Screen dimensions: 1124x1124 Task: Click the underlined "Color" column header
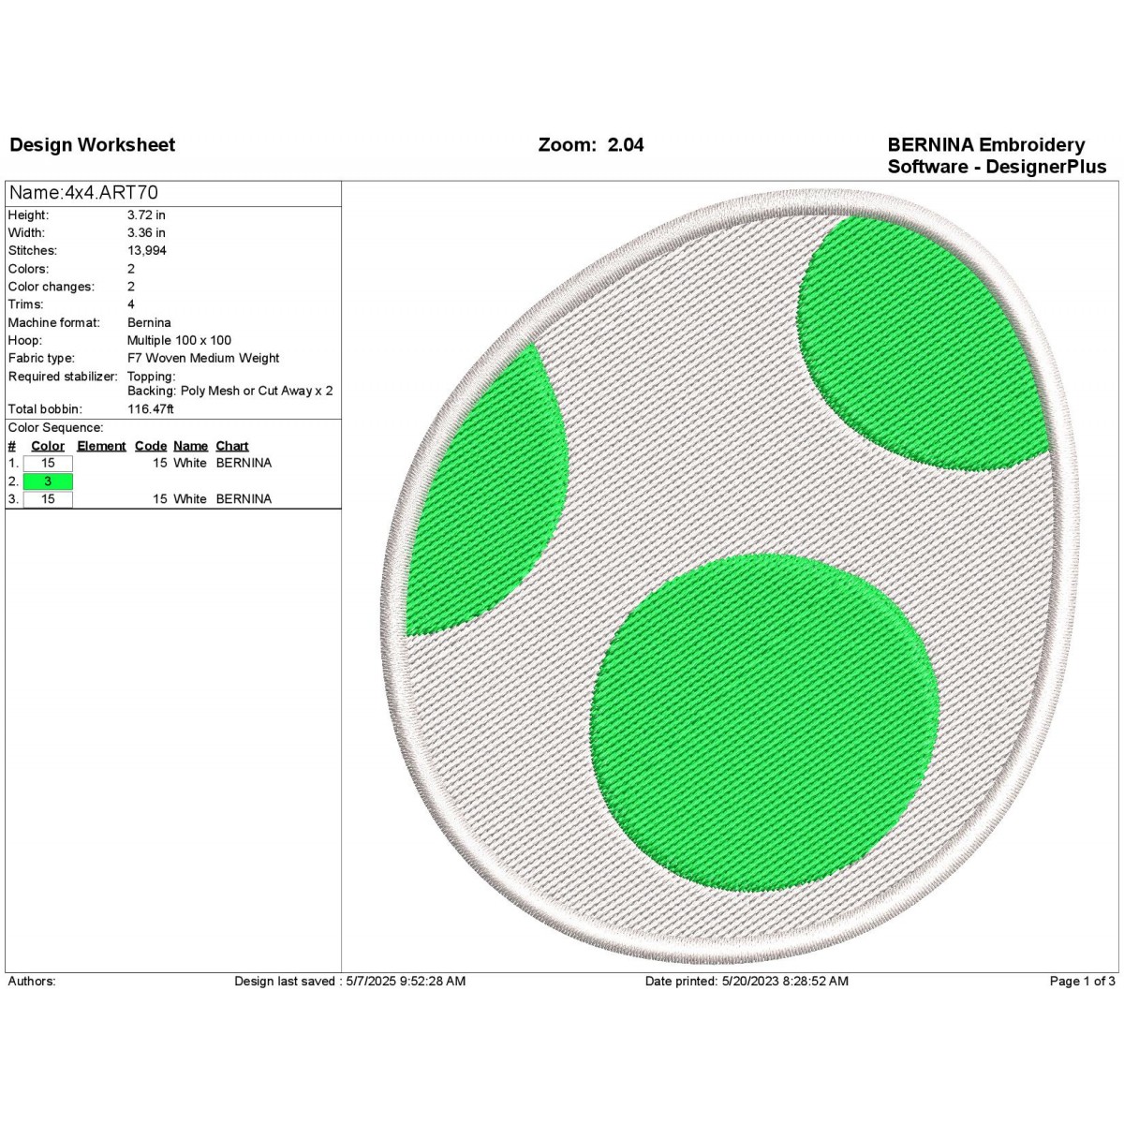click(48, 446)
